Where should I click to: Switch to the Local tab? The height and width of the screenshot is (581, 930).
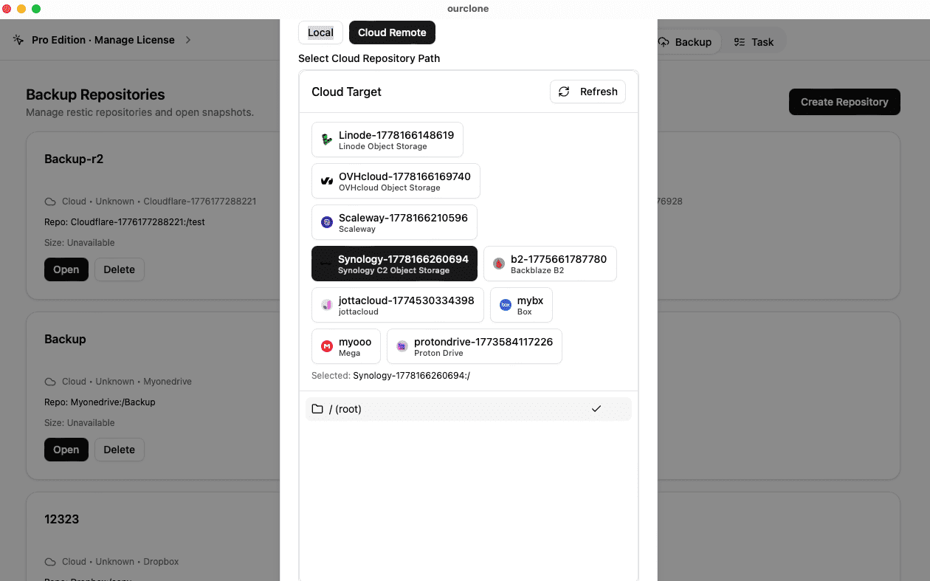[320, 32]
